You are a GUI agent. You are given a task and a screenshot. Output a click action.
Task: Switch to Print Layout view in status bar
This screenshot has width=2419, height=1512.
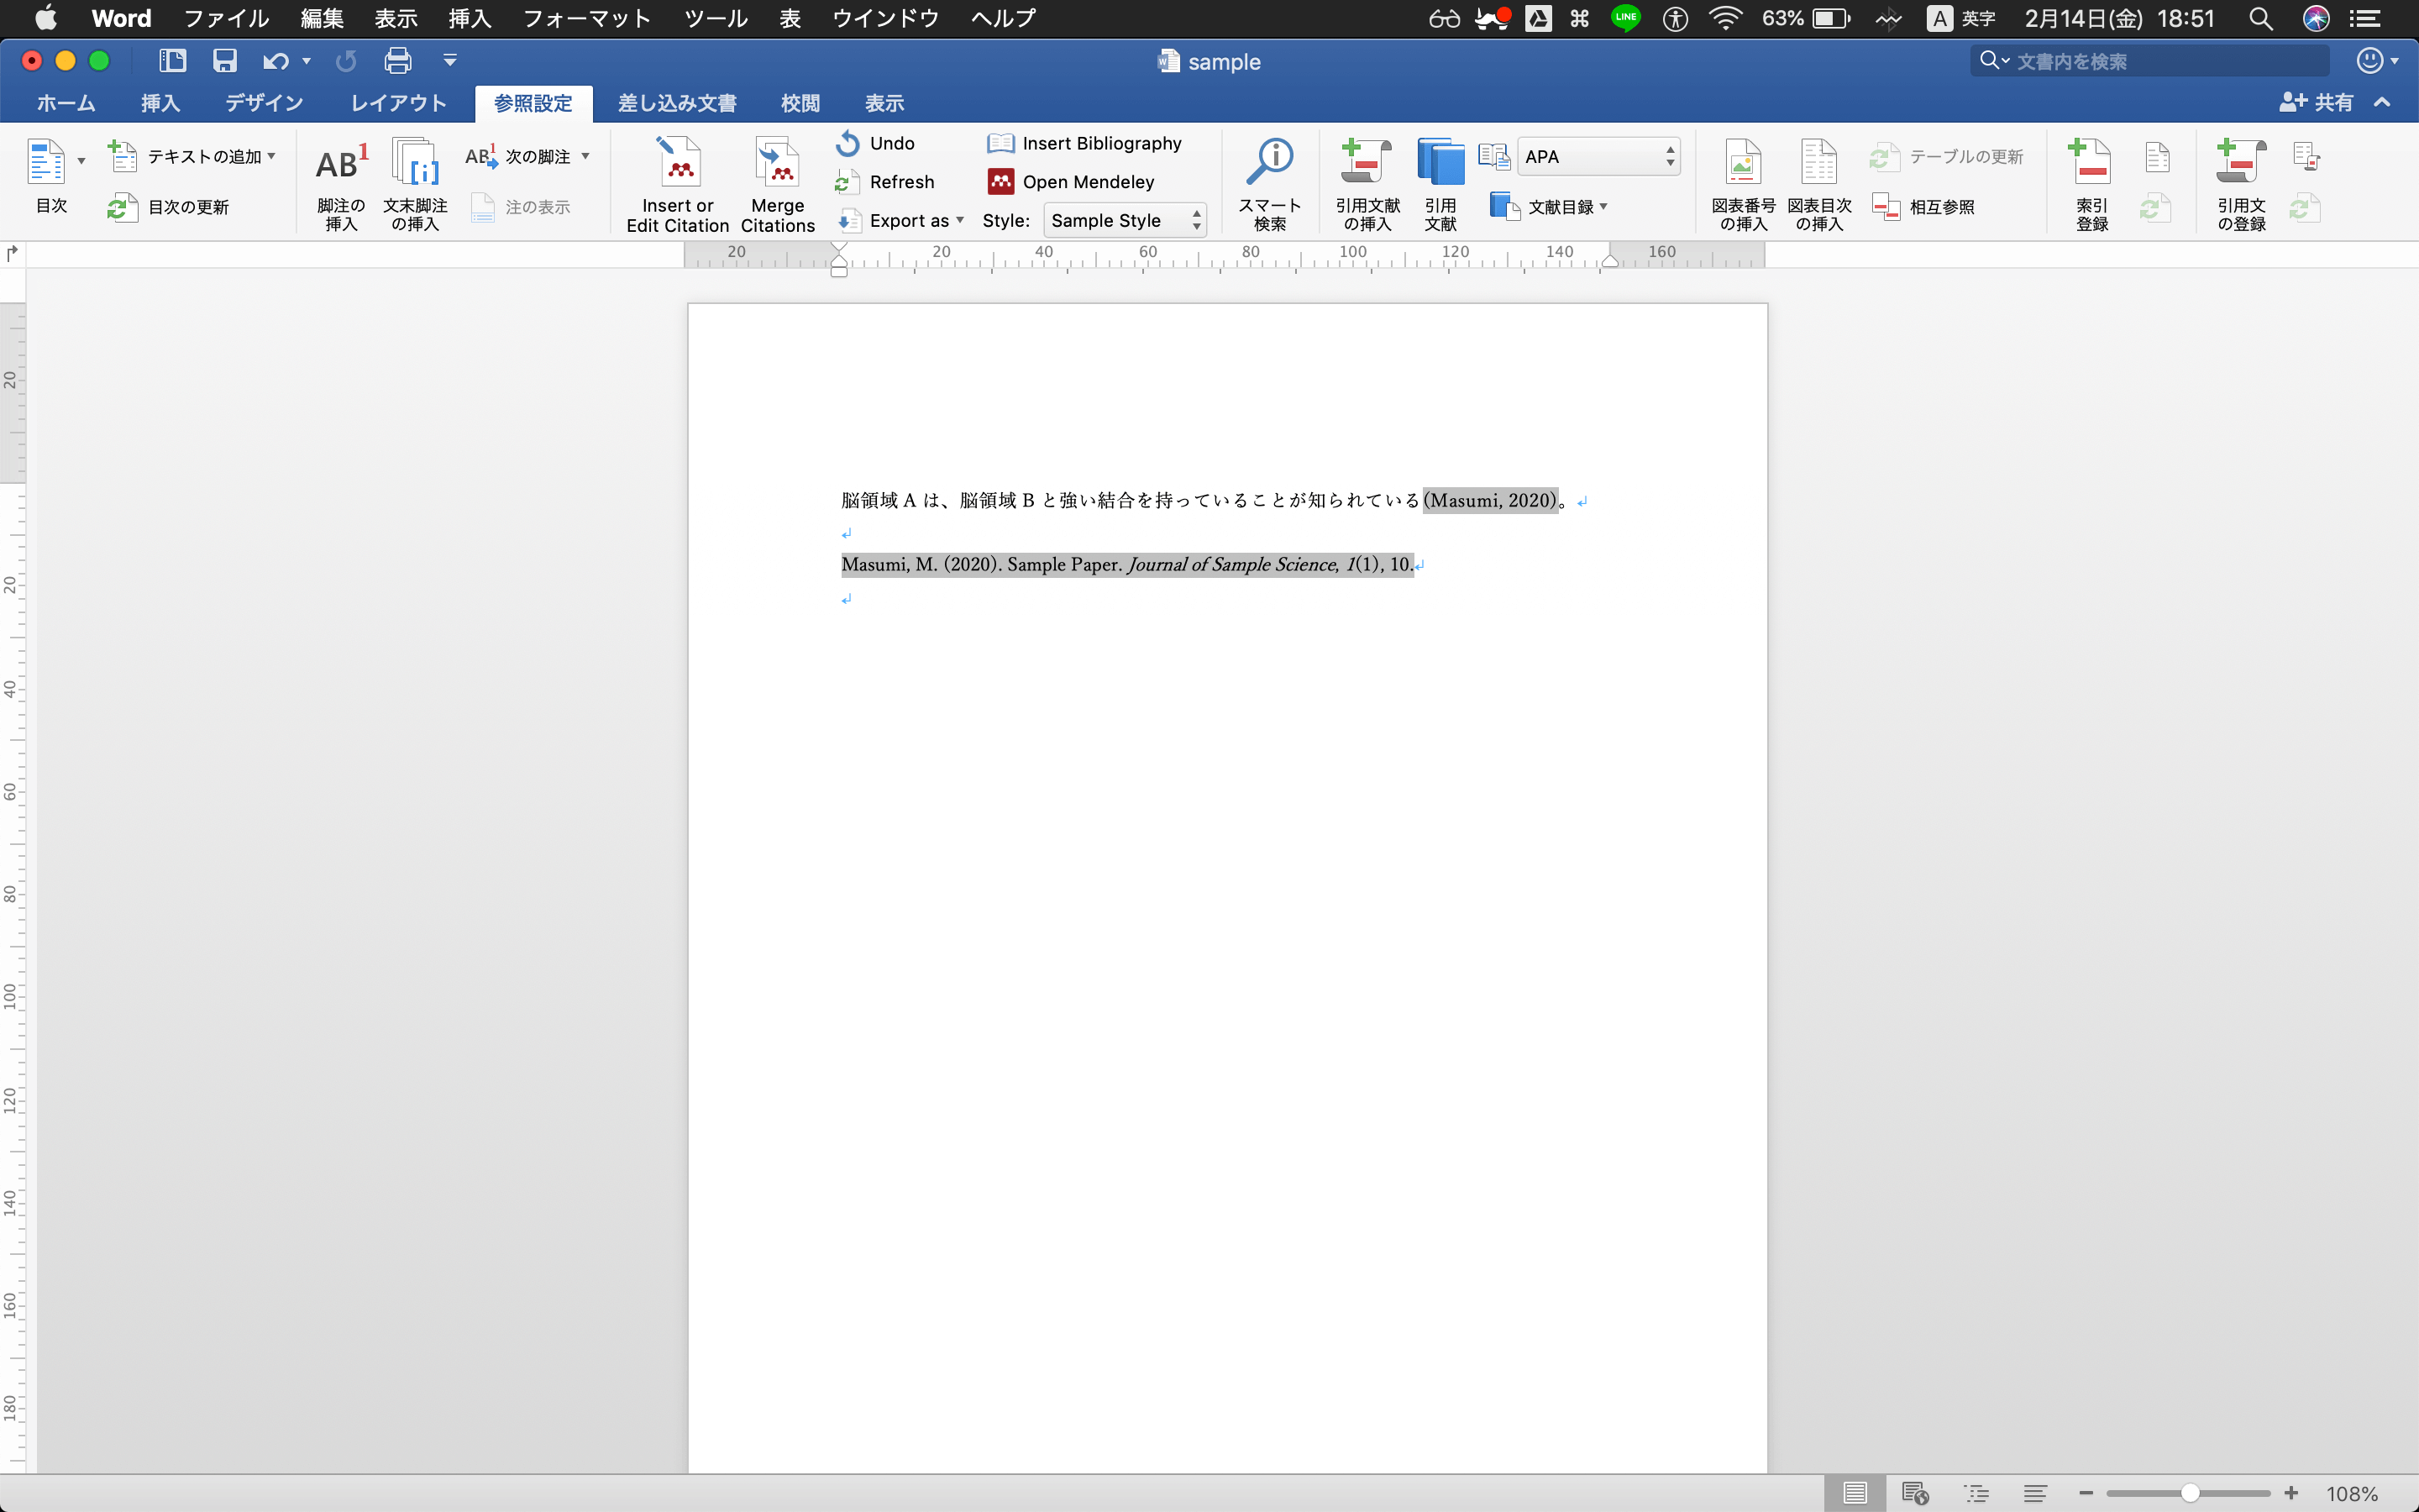(1855, 1493)
